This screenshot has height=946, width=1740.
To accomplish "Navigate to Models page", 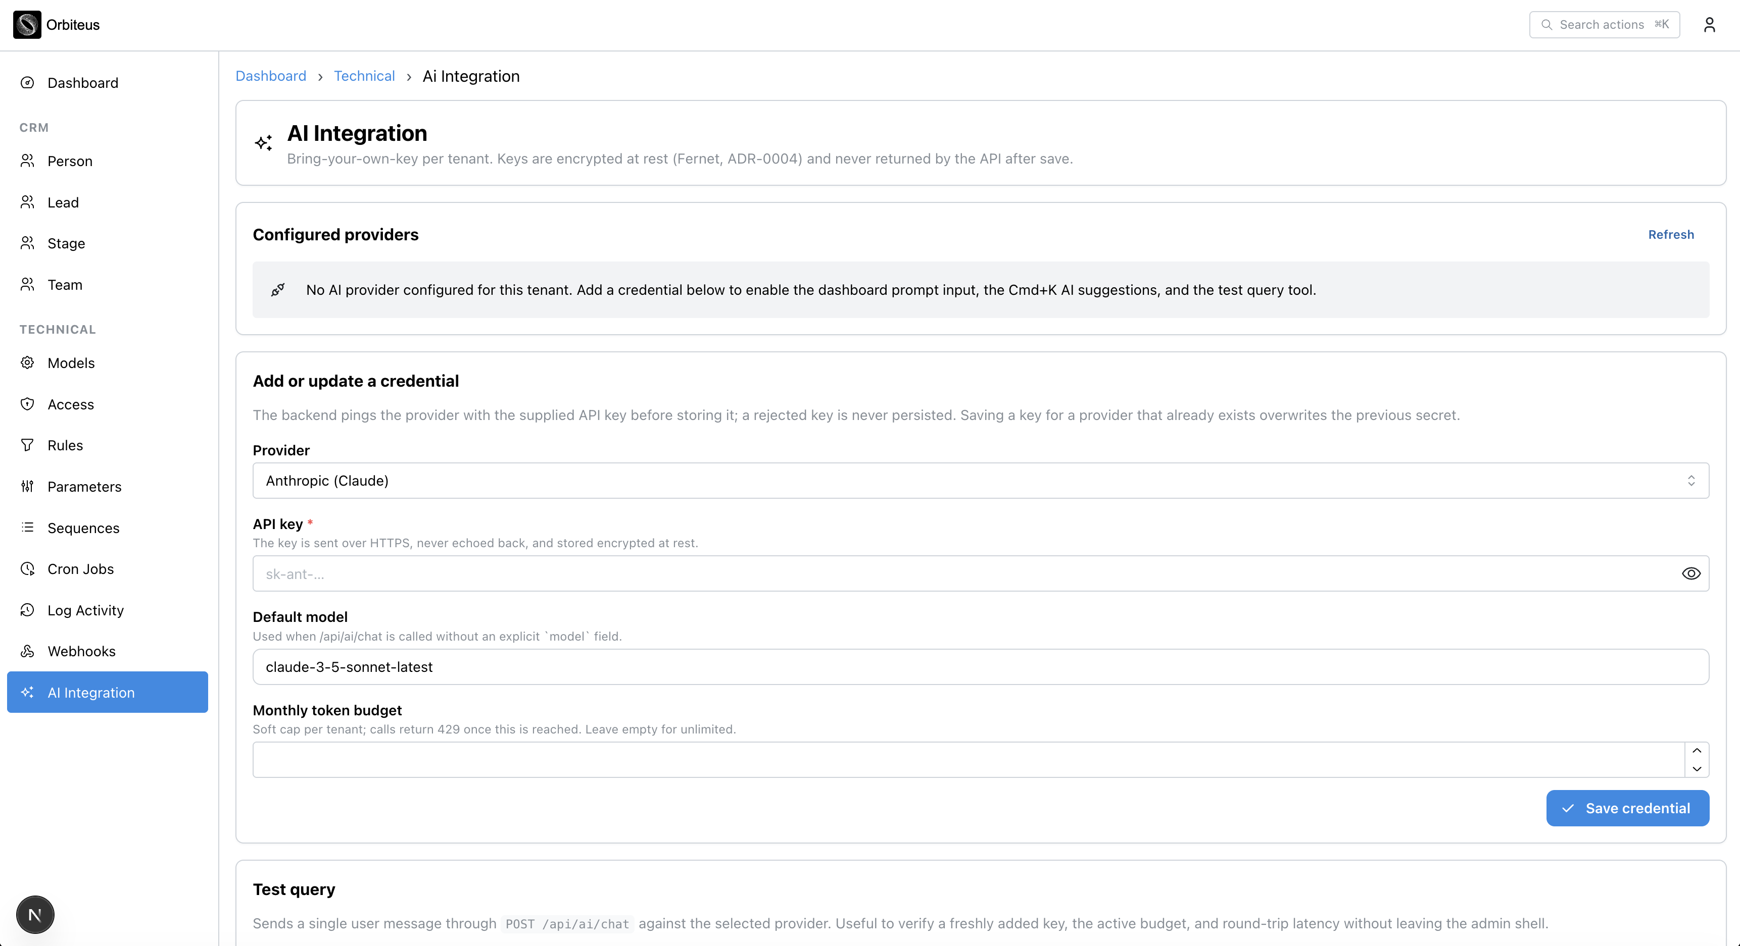I will [x=108, y=363].
